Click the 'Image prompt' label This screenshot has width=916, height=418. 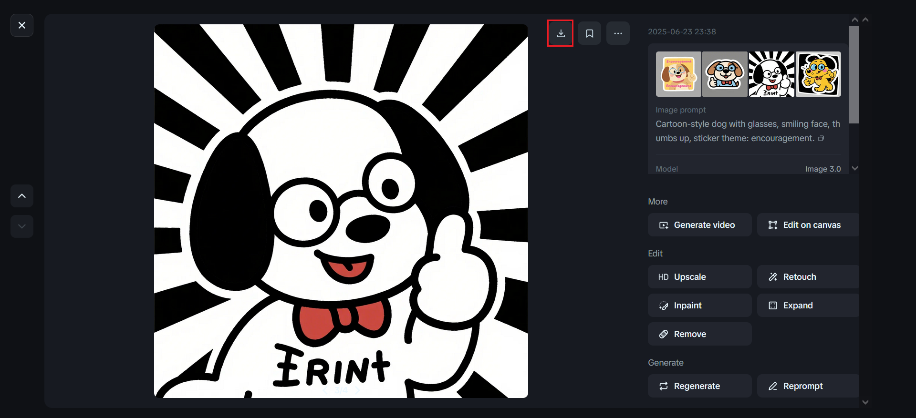pyautogui.click(x=680, y=110)
